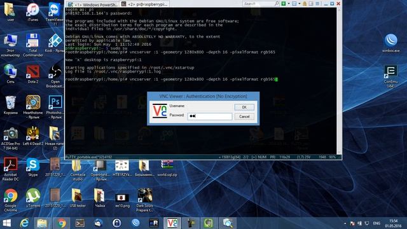
Task: Focus the Password field in VNC dialog
Action: pyautogui.click(x=210, y=116)
